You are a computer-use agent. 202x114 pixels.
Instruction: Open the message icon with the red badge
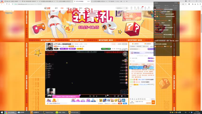point(142,8)
